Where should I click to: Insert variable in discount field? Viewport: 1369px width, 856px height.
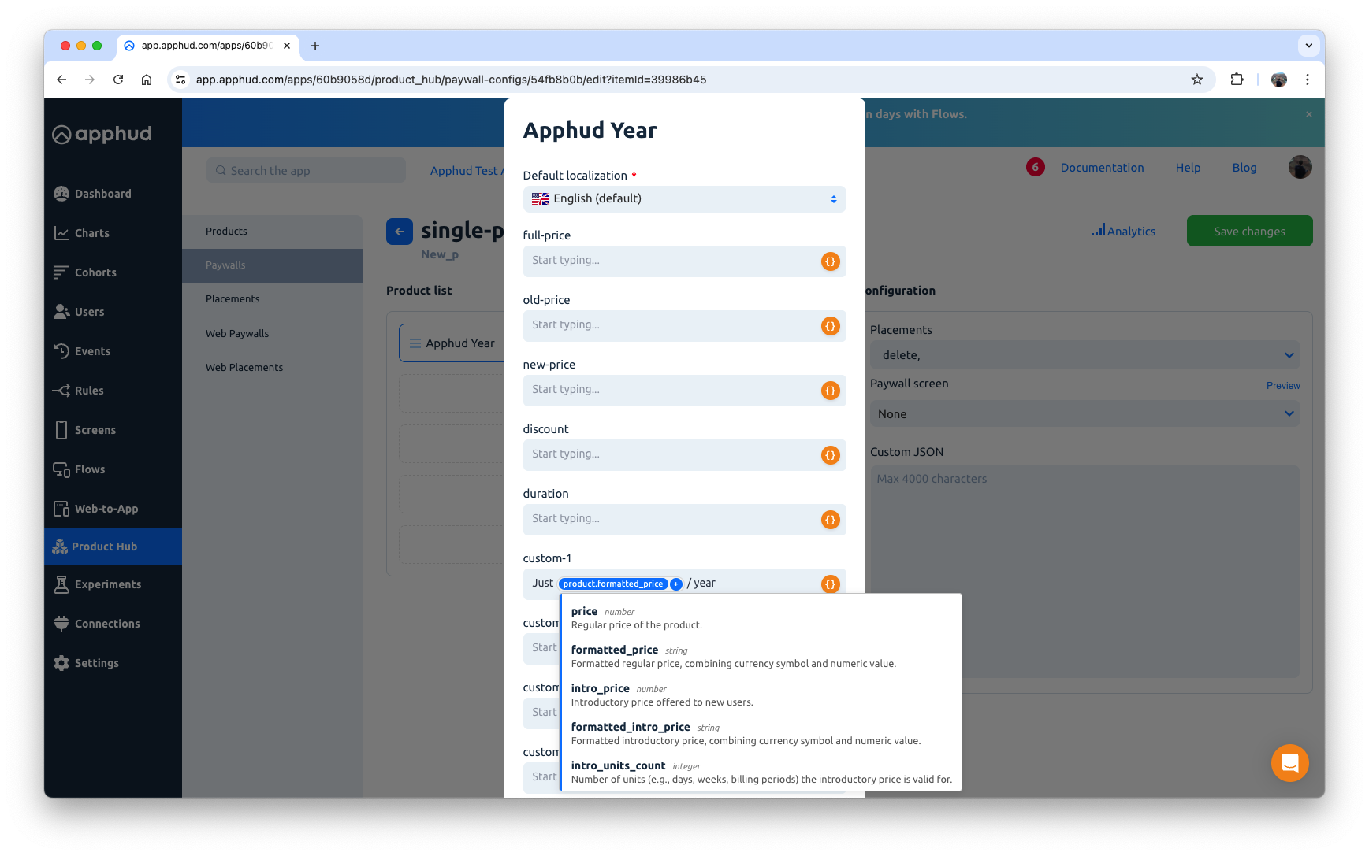point(830,455)
